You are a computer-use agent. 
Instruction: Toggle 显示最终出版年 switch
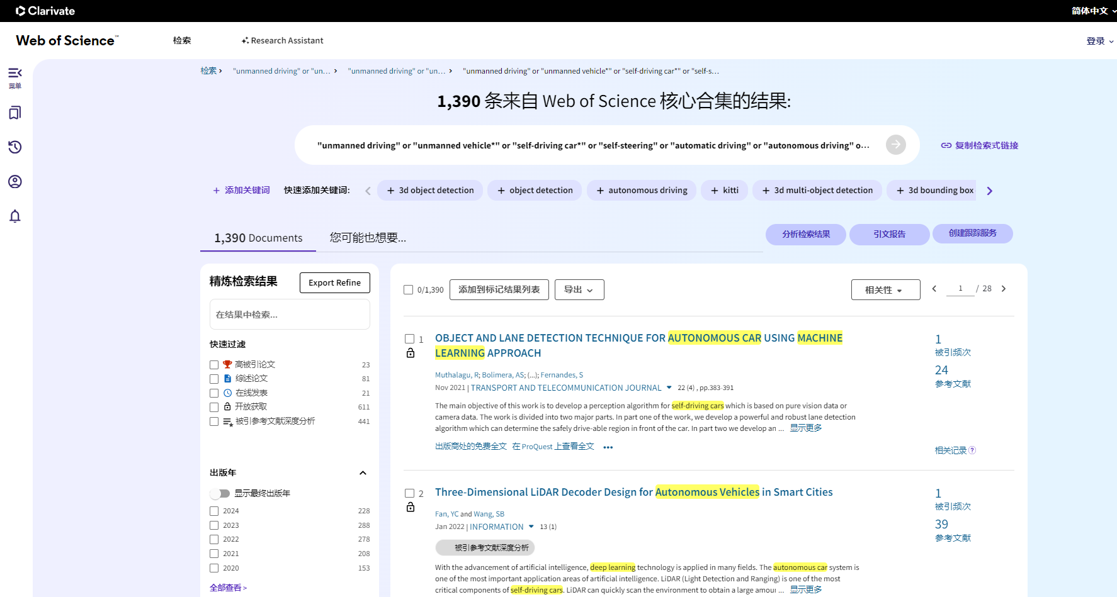click(220, 493)
